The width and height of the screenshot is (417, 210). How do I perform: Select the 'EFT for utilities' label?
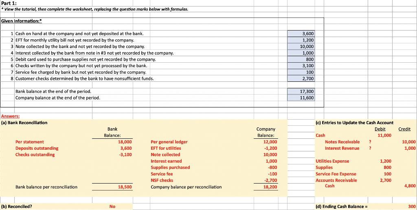(166, 148)
